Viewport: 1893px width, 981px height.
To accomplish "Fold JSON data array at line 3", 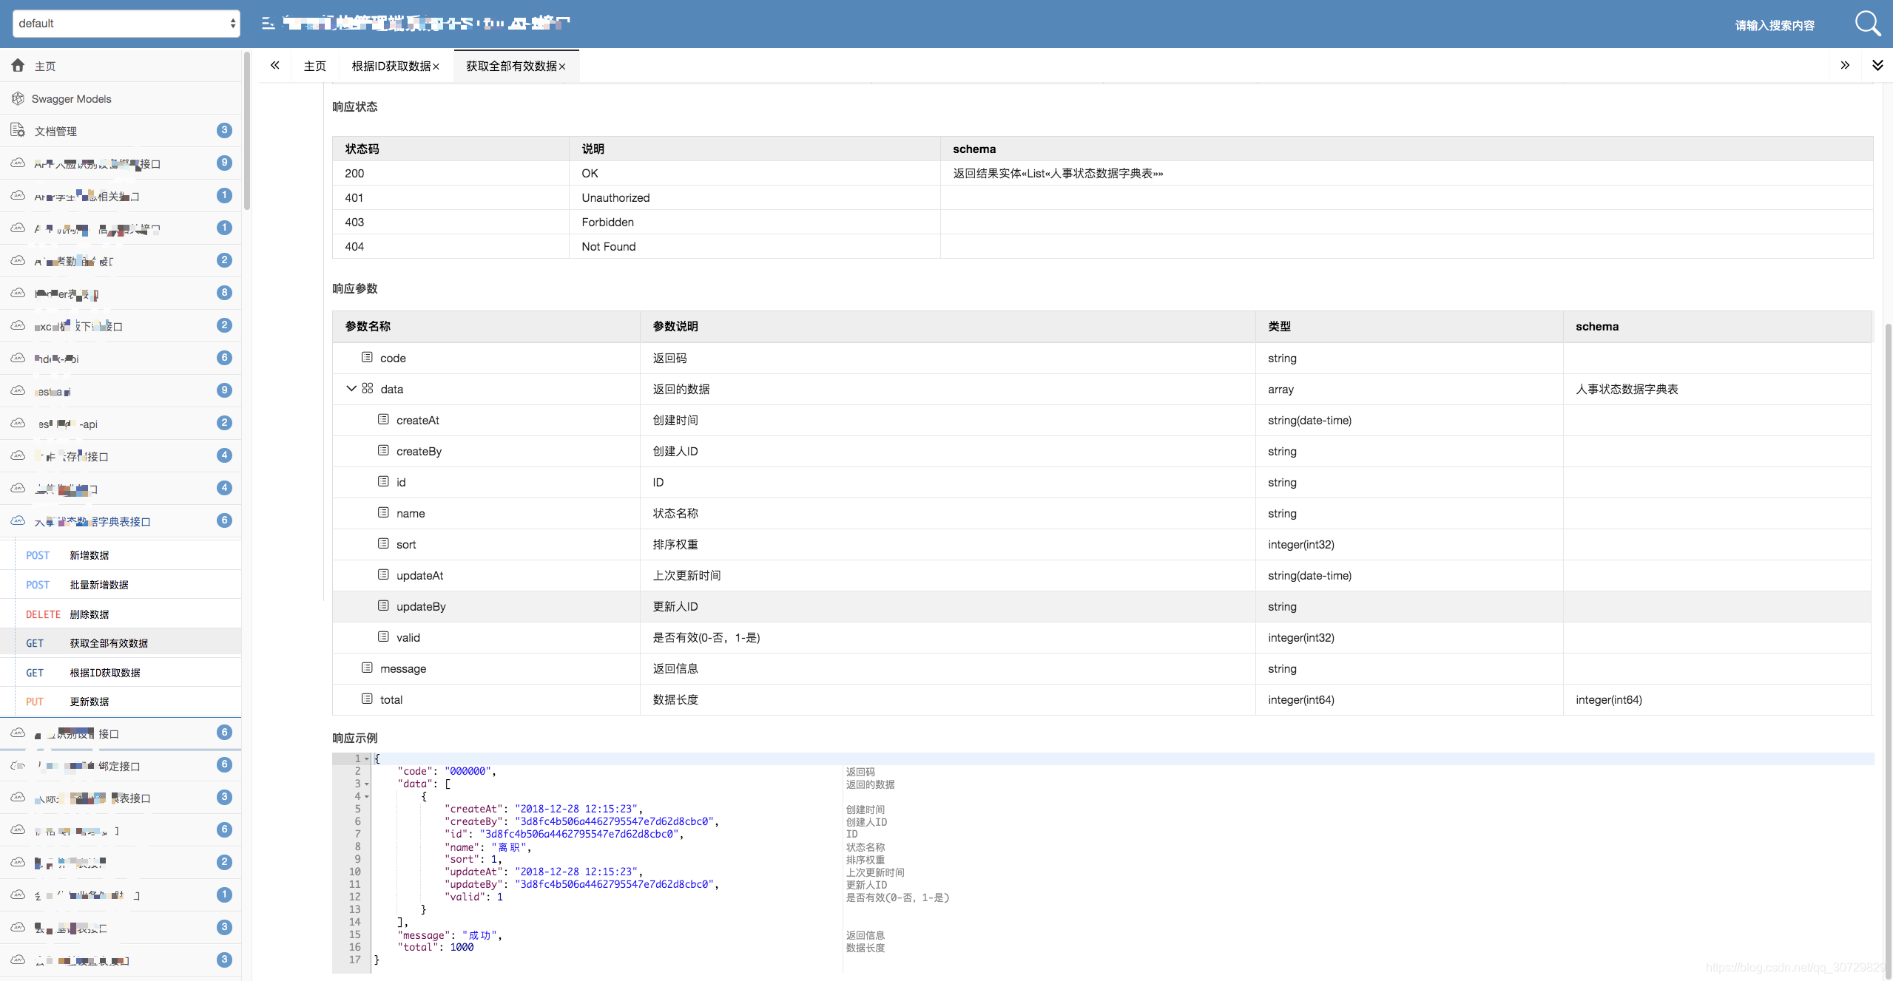I will coord(367,784).
